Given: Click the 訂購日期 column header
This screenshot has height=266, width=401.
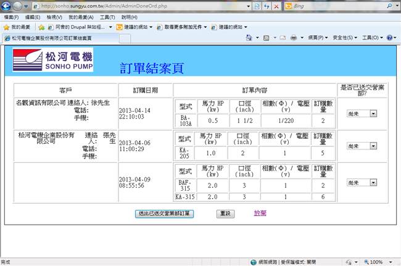Looking at the screenshot, I should tap(145, 90).
